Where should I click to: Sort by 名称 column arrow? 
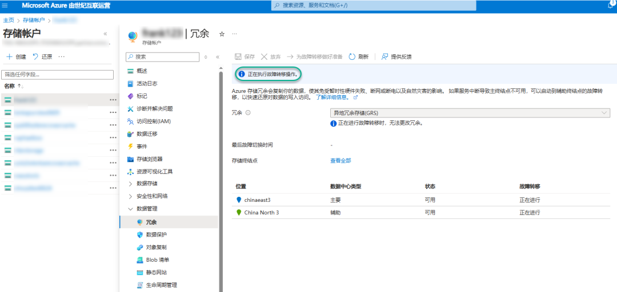coord(21,86)
